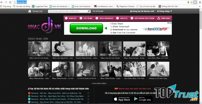Open Xung Căng Phiêu Ảo Vol 5 thumbnail
This screenshot has height=104, width=202.
click(110, 49)
